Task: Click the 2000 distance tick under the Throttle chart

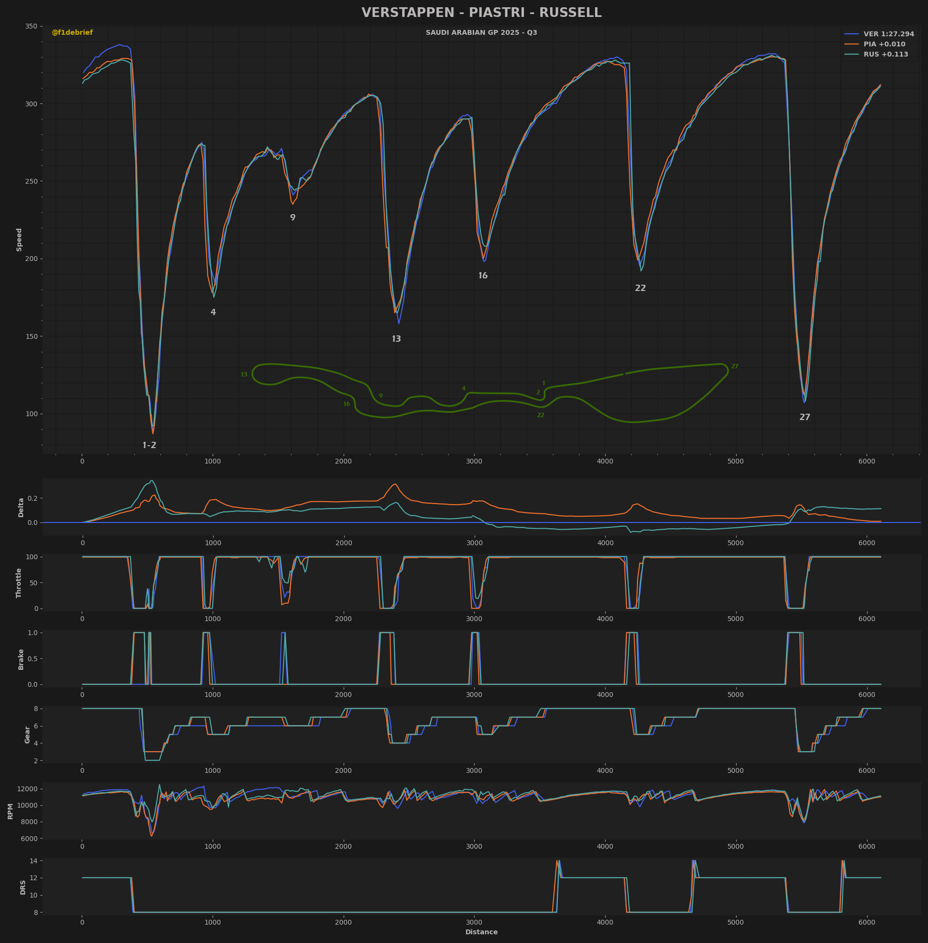Action: tap(344, 619)
